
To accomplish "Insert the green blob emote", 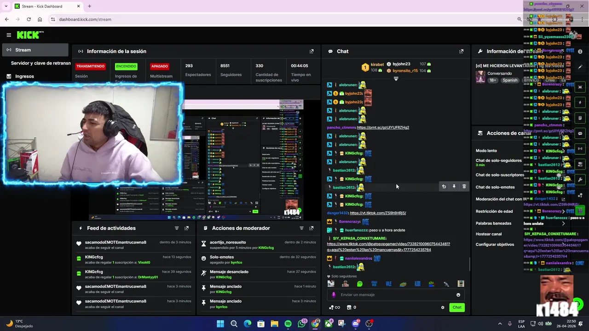I will click(x=360, y=284).
